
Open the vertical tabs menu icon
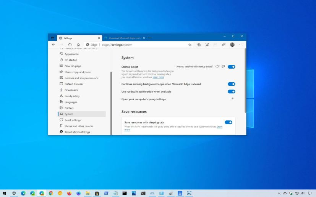(53, 38)
